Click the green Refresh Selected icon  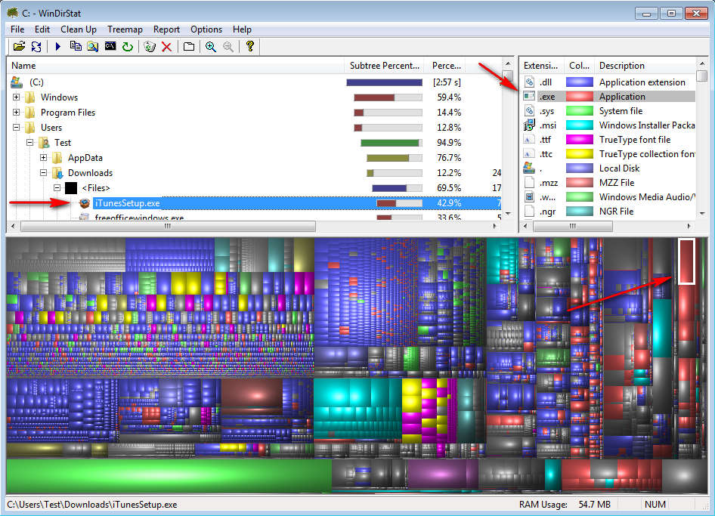[128, 47]
